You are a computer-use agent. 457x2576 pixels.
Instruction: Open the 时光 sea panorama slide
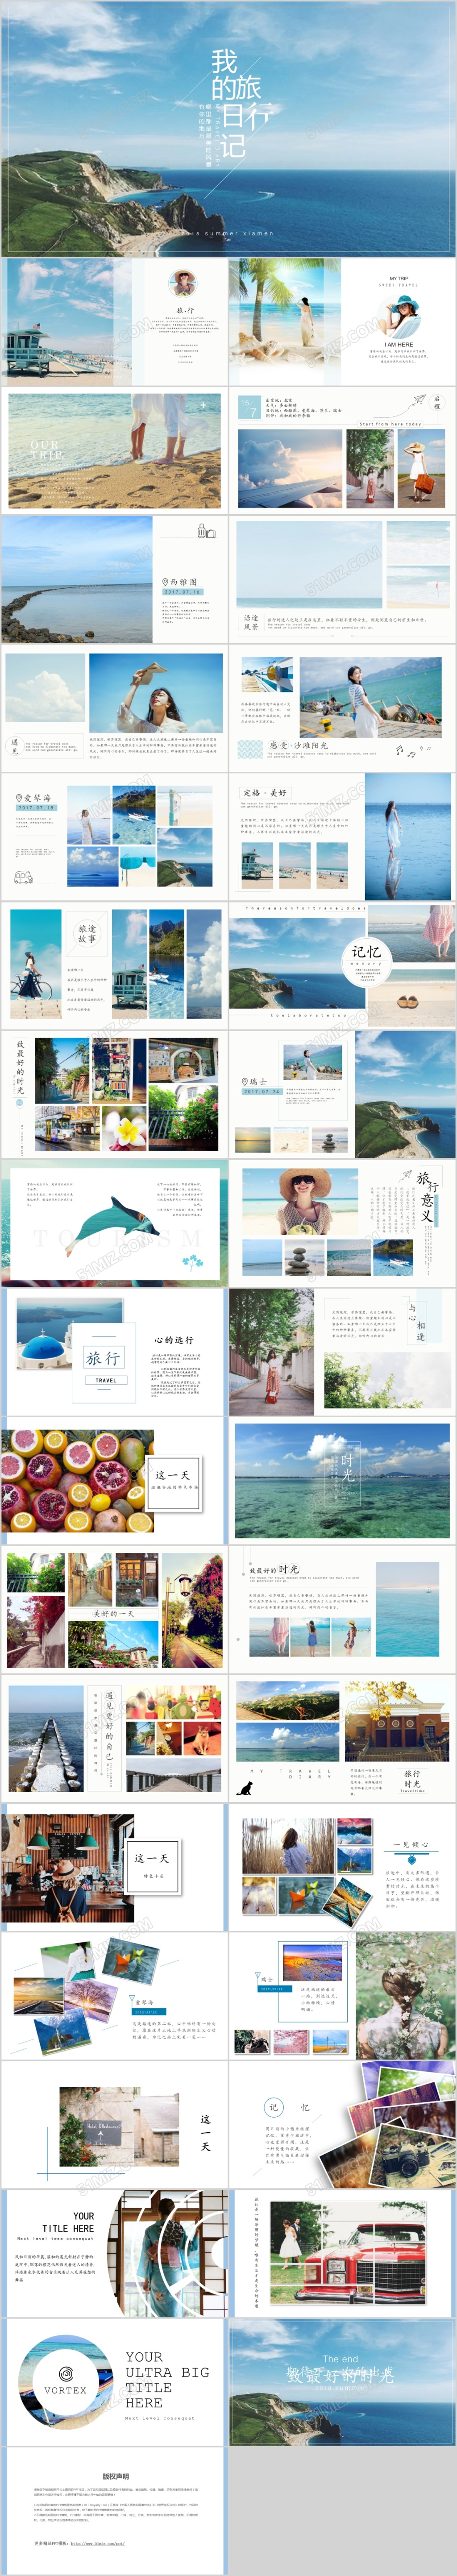[342, 1480]
